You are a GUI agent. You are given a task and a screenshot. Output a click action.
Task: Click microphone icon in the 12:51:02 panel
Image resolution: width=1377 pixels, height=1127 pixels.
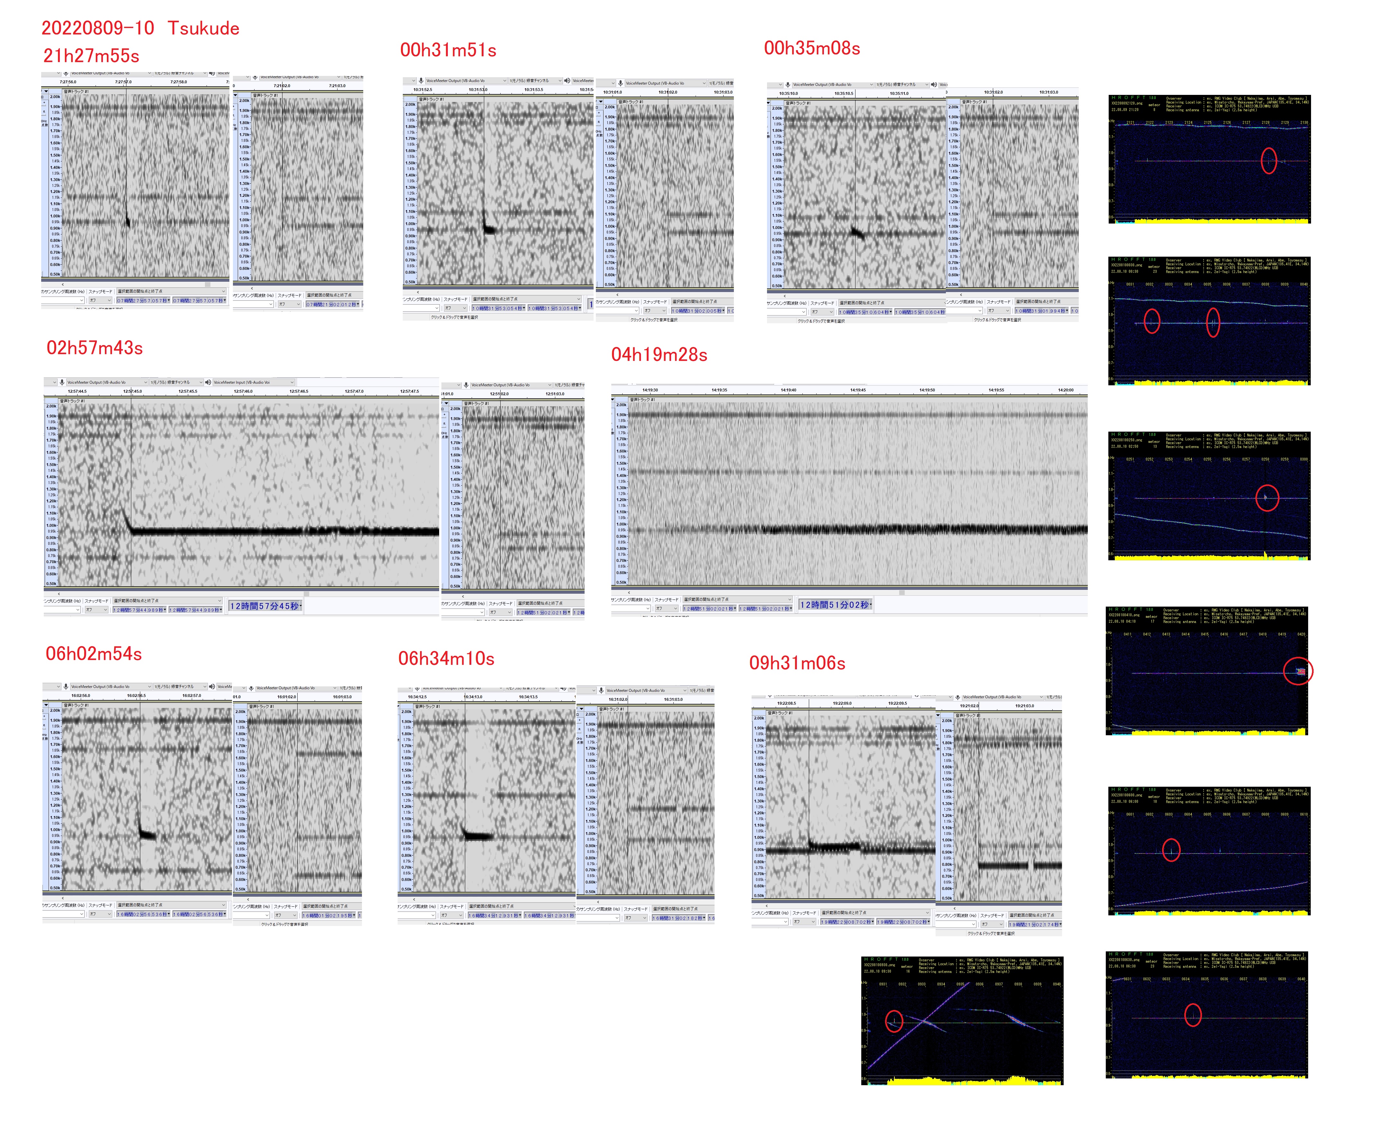tap(466, 385)
